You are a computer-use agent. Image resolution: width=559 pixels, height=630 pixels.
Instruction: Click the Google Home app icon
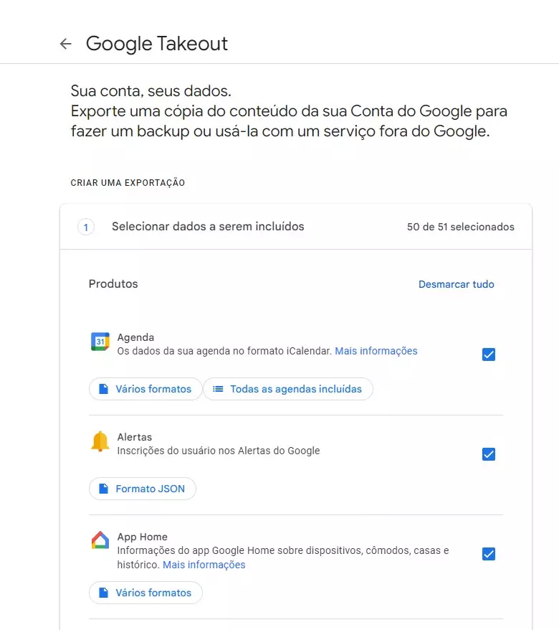point(100,540)
